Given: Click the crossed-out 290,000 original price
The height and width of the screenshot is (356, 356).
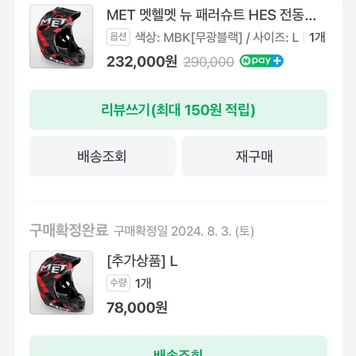Looking at the screenshot, I should click(209, 62).
